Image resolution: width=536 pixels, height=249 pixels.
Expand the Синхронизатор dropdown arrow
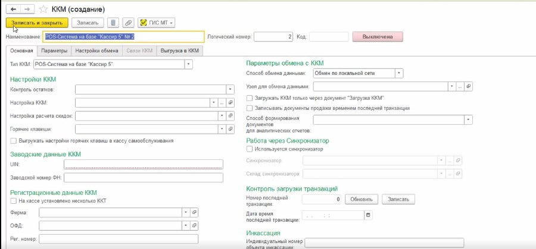click(x=442, y=160)
